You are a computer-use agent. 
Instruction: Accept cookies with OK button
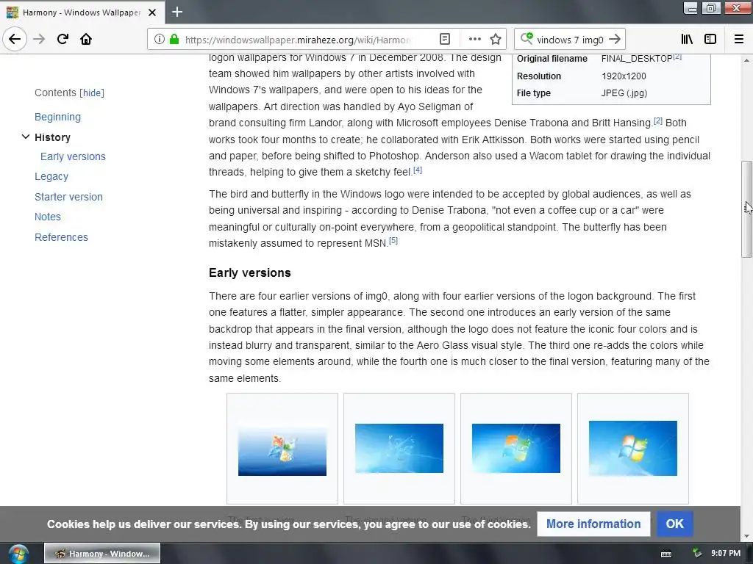coord(675,524)
